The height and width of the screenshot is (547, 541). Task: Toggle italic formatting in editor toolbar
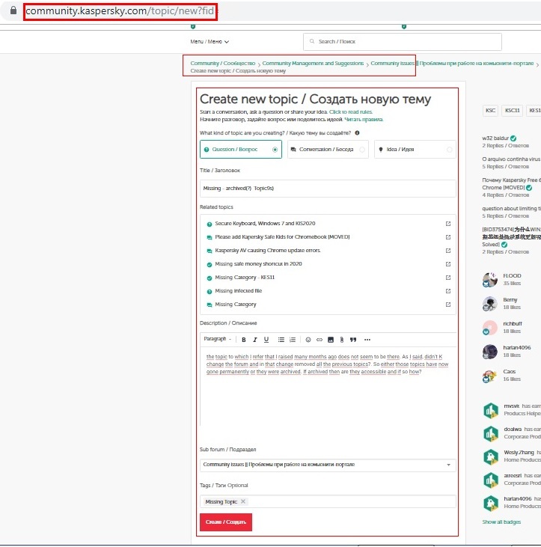tap(255, 340)
